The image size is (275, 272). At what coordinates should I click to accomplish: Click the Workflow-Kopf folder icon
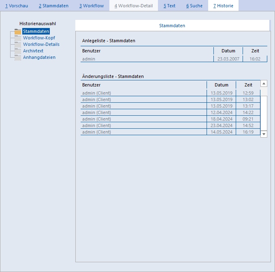(x=18, y=38)
